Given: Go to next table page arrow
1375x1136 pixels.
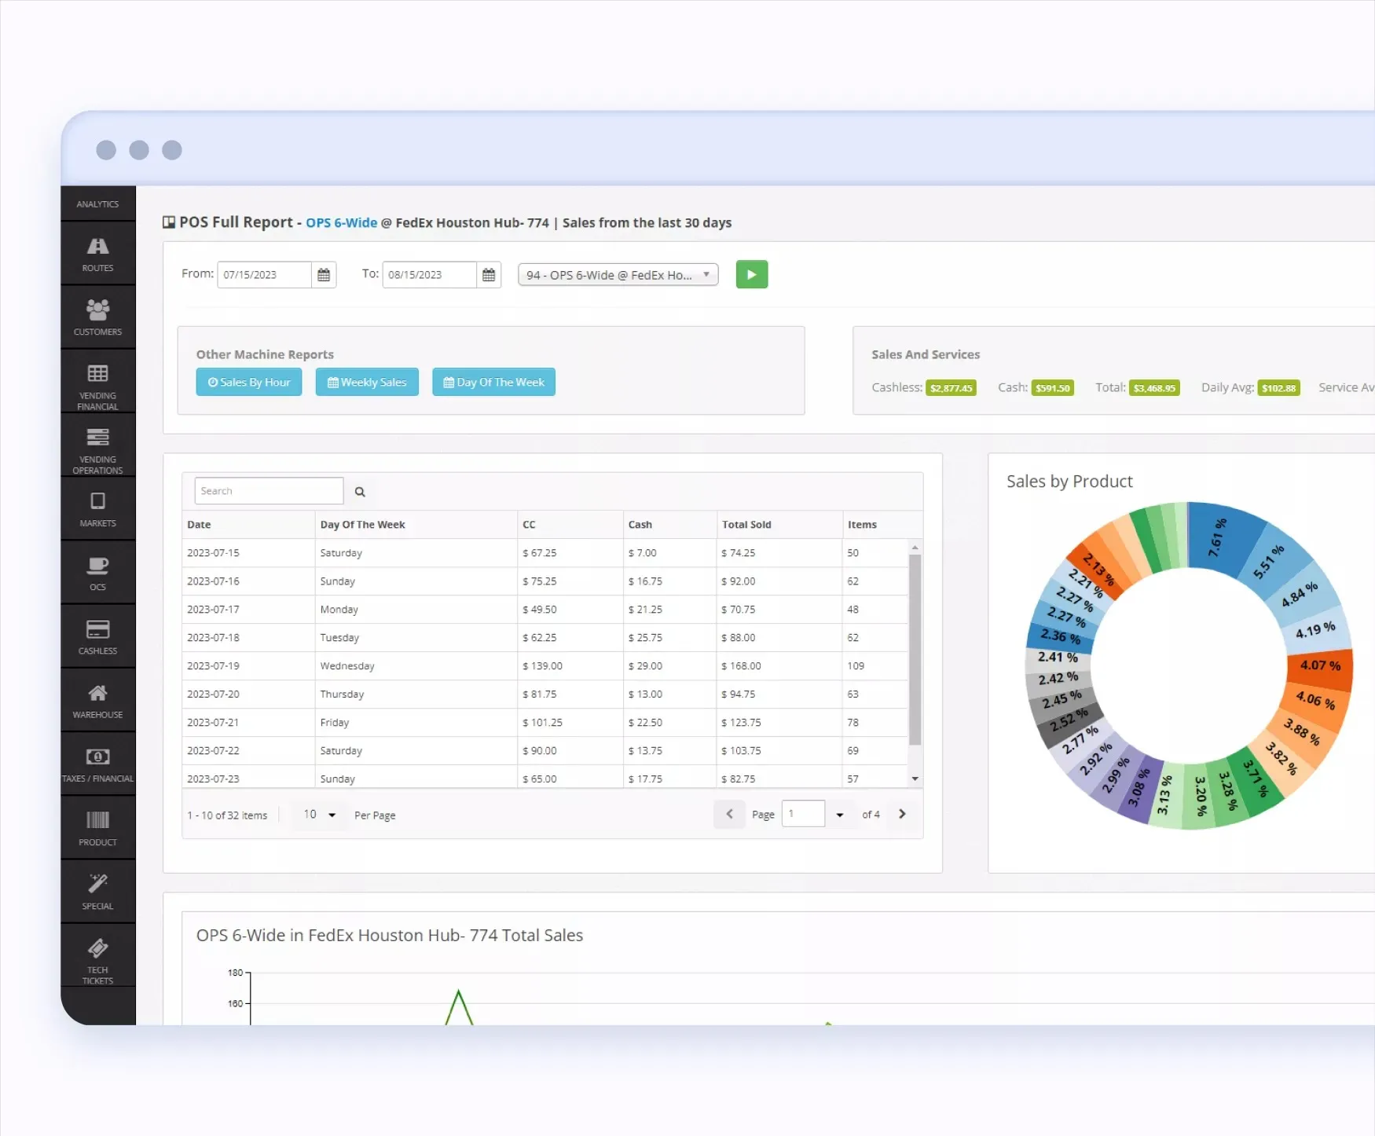Looking at the screenshot, I should coord(902,814).
